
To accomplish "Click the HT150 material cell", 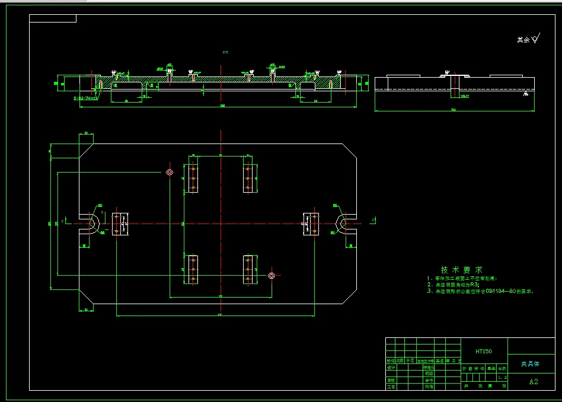I will 484,351.
